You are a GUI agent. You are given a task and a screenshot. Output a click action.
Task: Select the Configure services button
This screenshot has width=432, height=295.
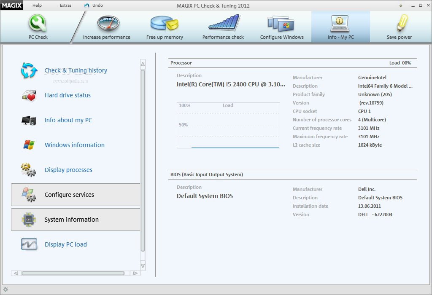pyautogui.click(x=76, y=195)
